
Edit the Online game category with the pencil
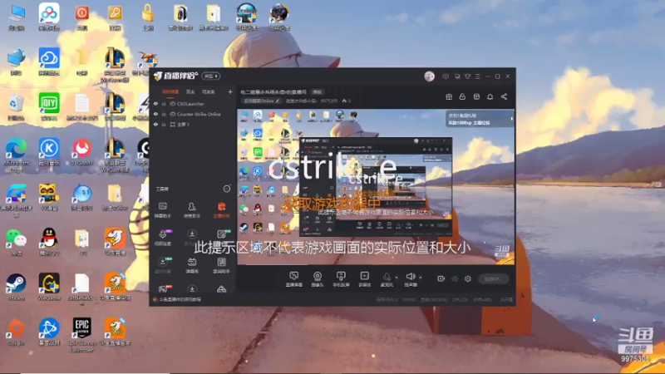[278, 101]
